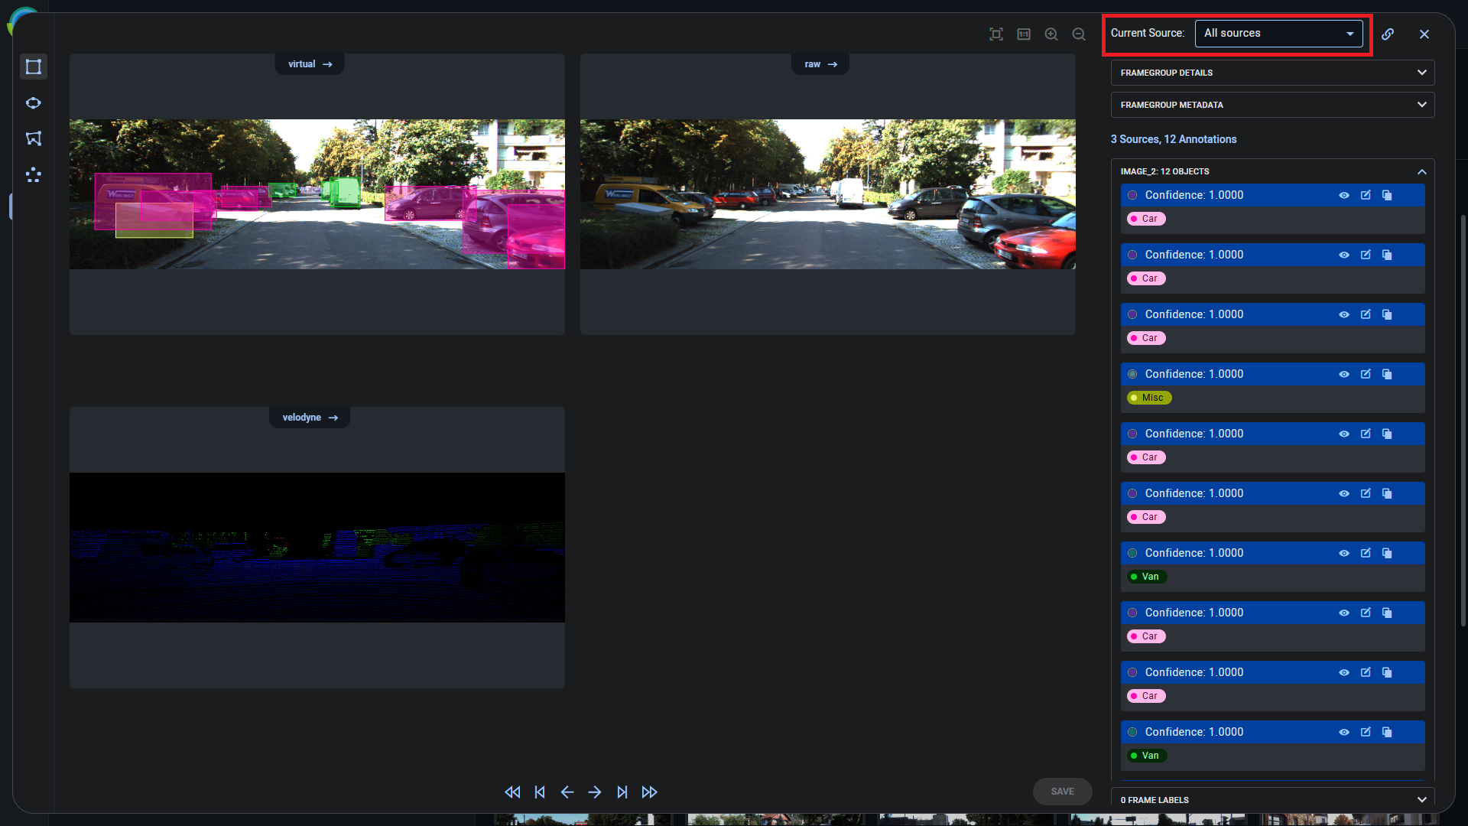Open the raw source view
Image resolution: width=1468 pixels, height=826 pixels.
point(820,64)
